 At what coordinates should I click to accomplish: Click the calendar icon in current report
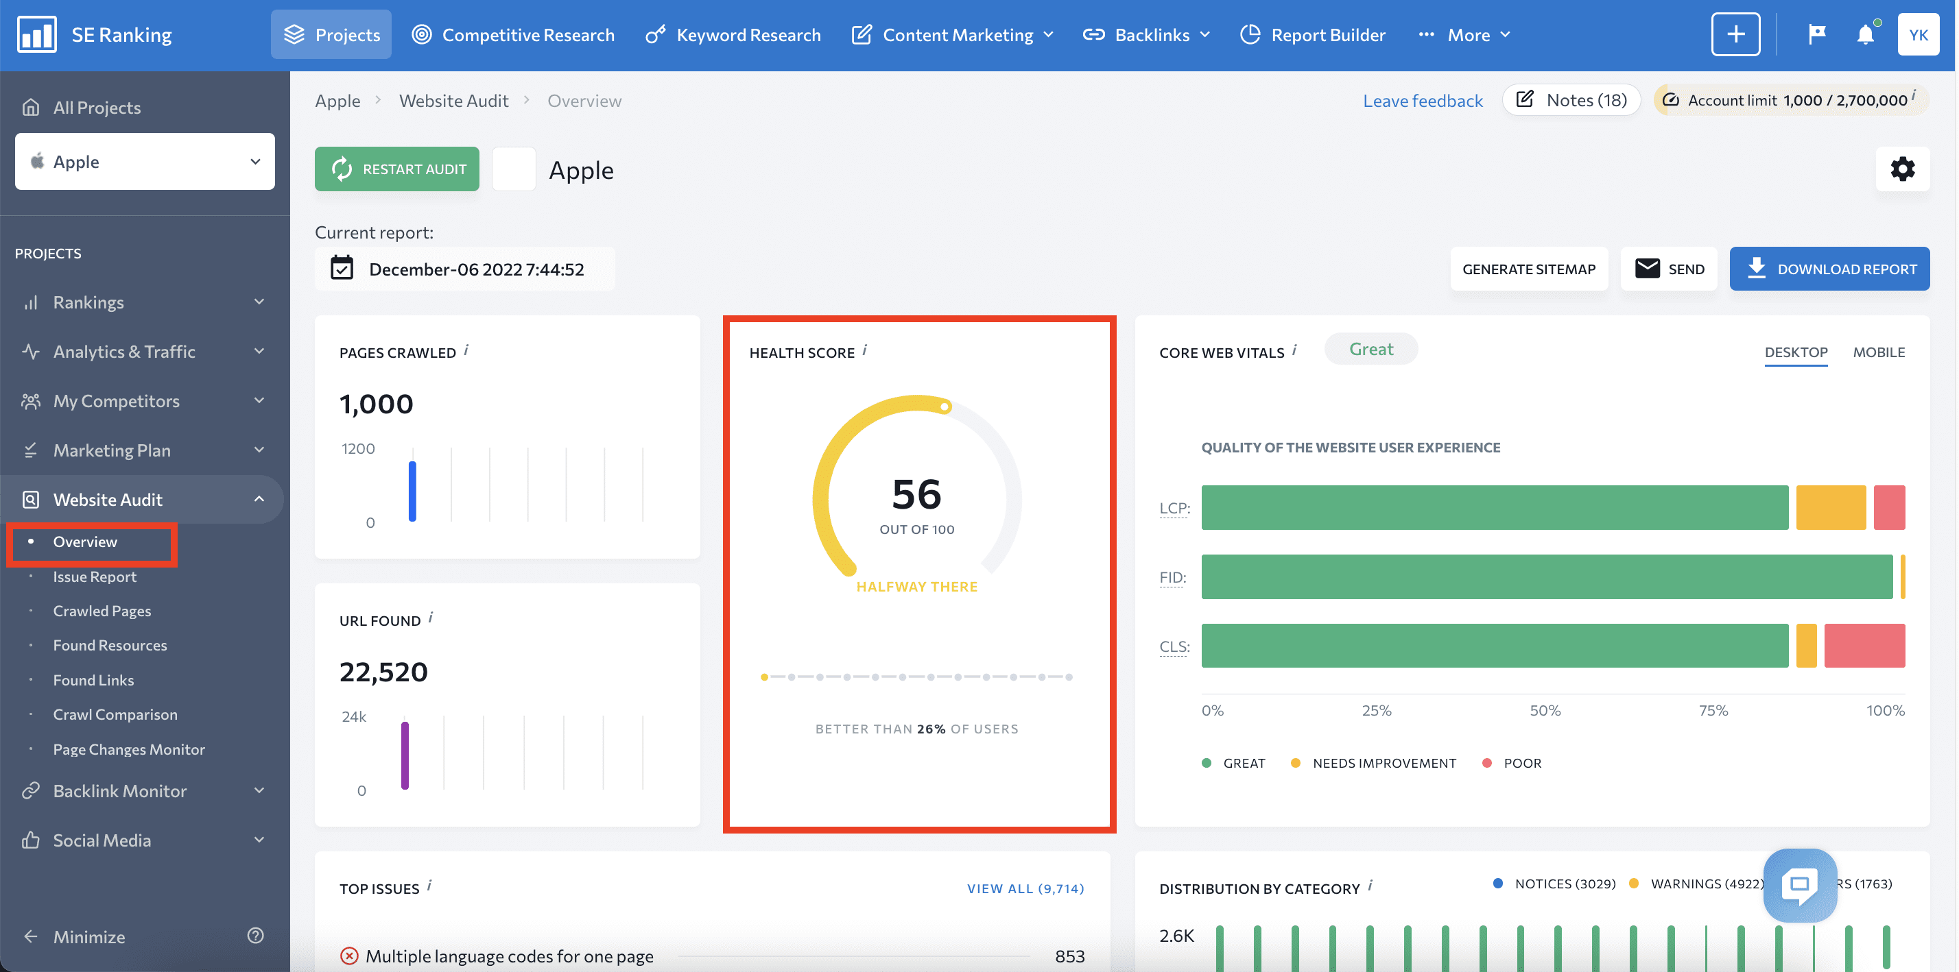pos(342,269)
